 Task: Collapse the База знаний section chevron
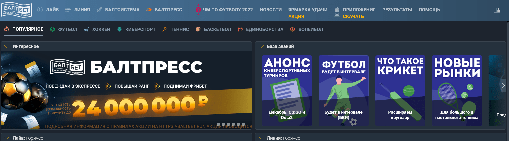pos(261,46)
